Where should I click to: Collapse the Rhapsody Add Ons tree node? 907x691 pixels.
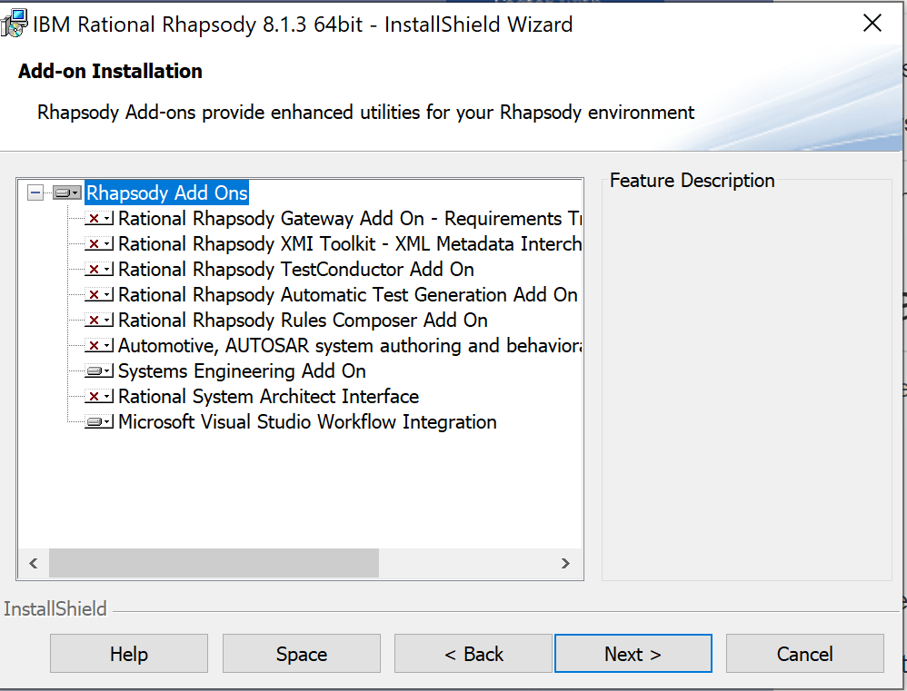pos(35,192)
